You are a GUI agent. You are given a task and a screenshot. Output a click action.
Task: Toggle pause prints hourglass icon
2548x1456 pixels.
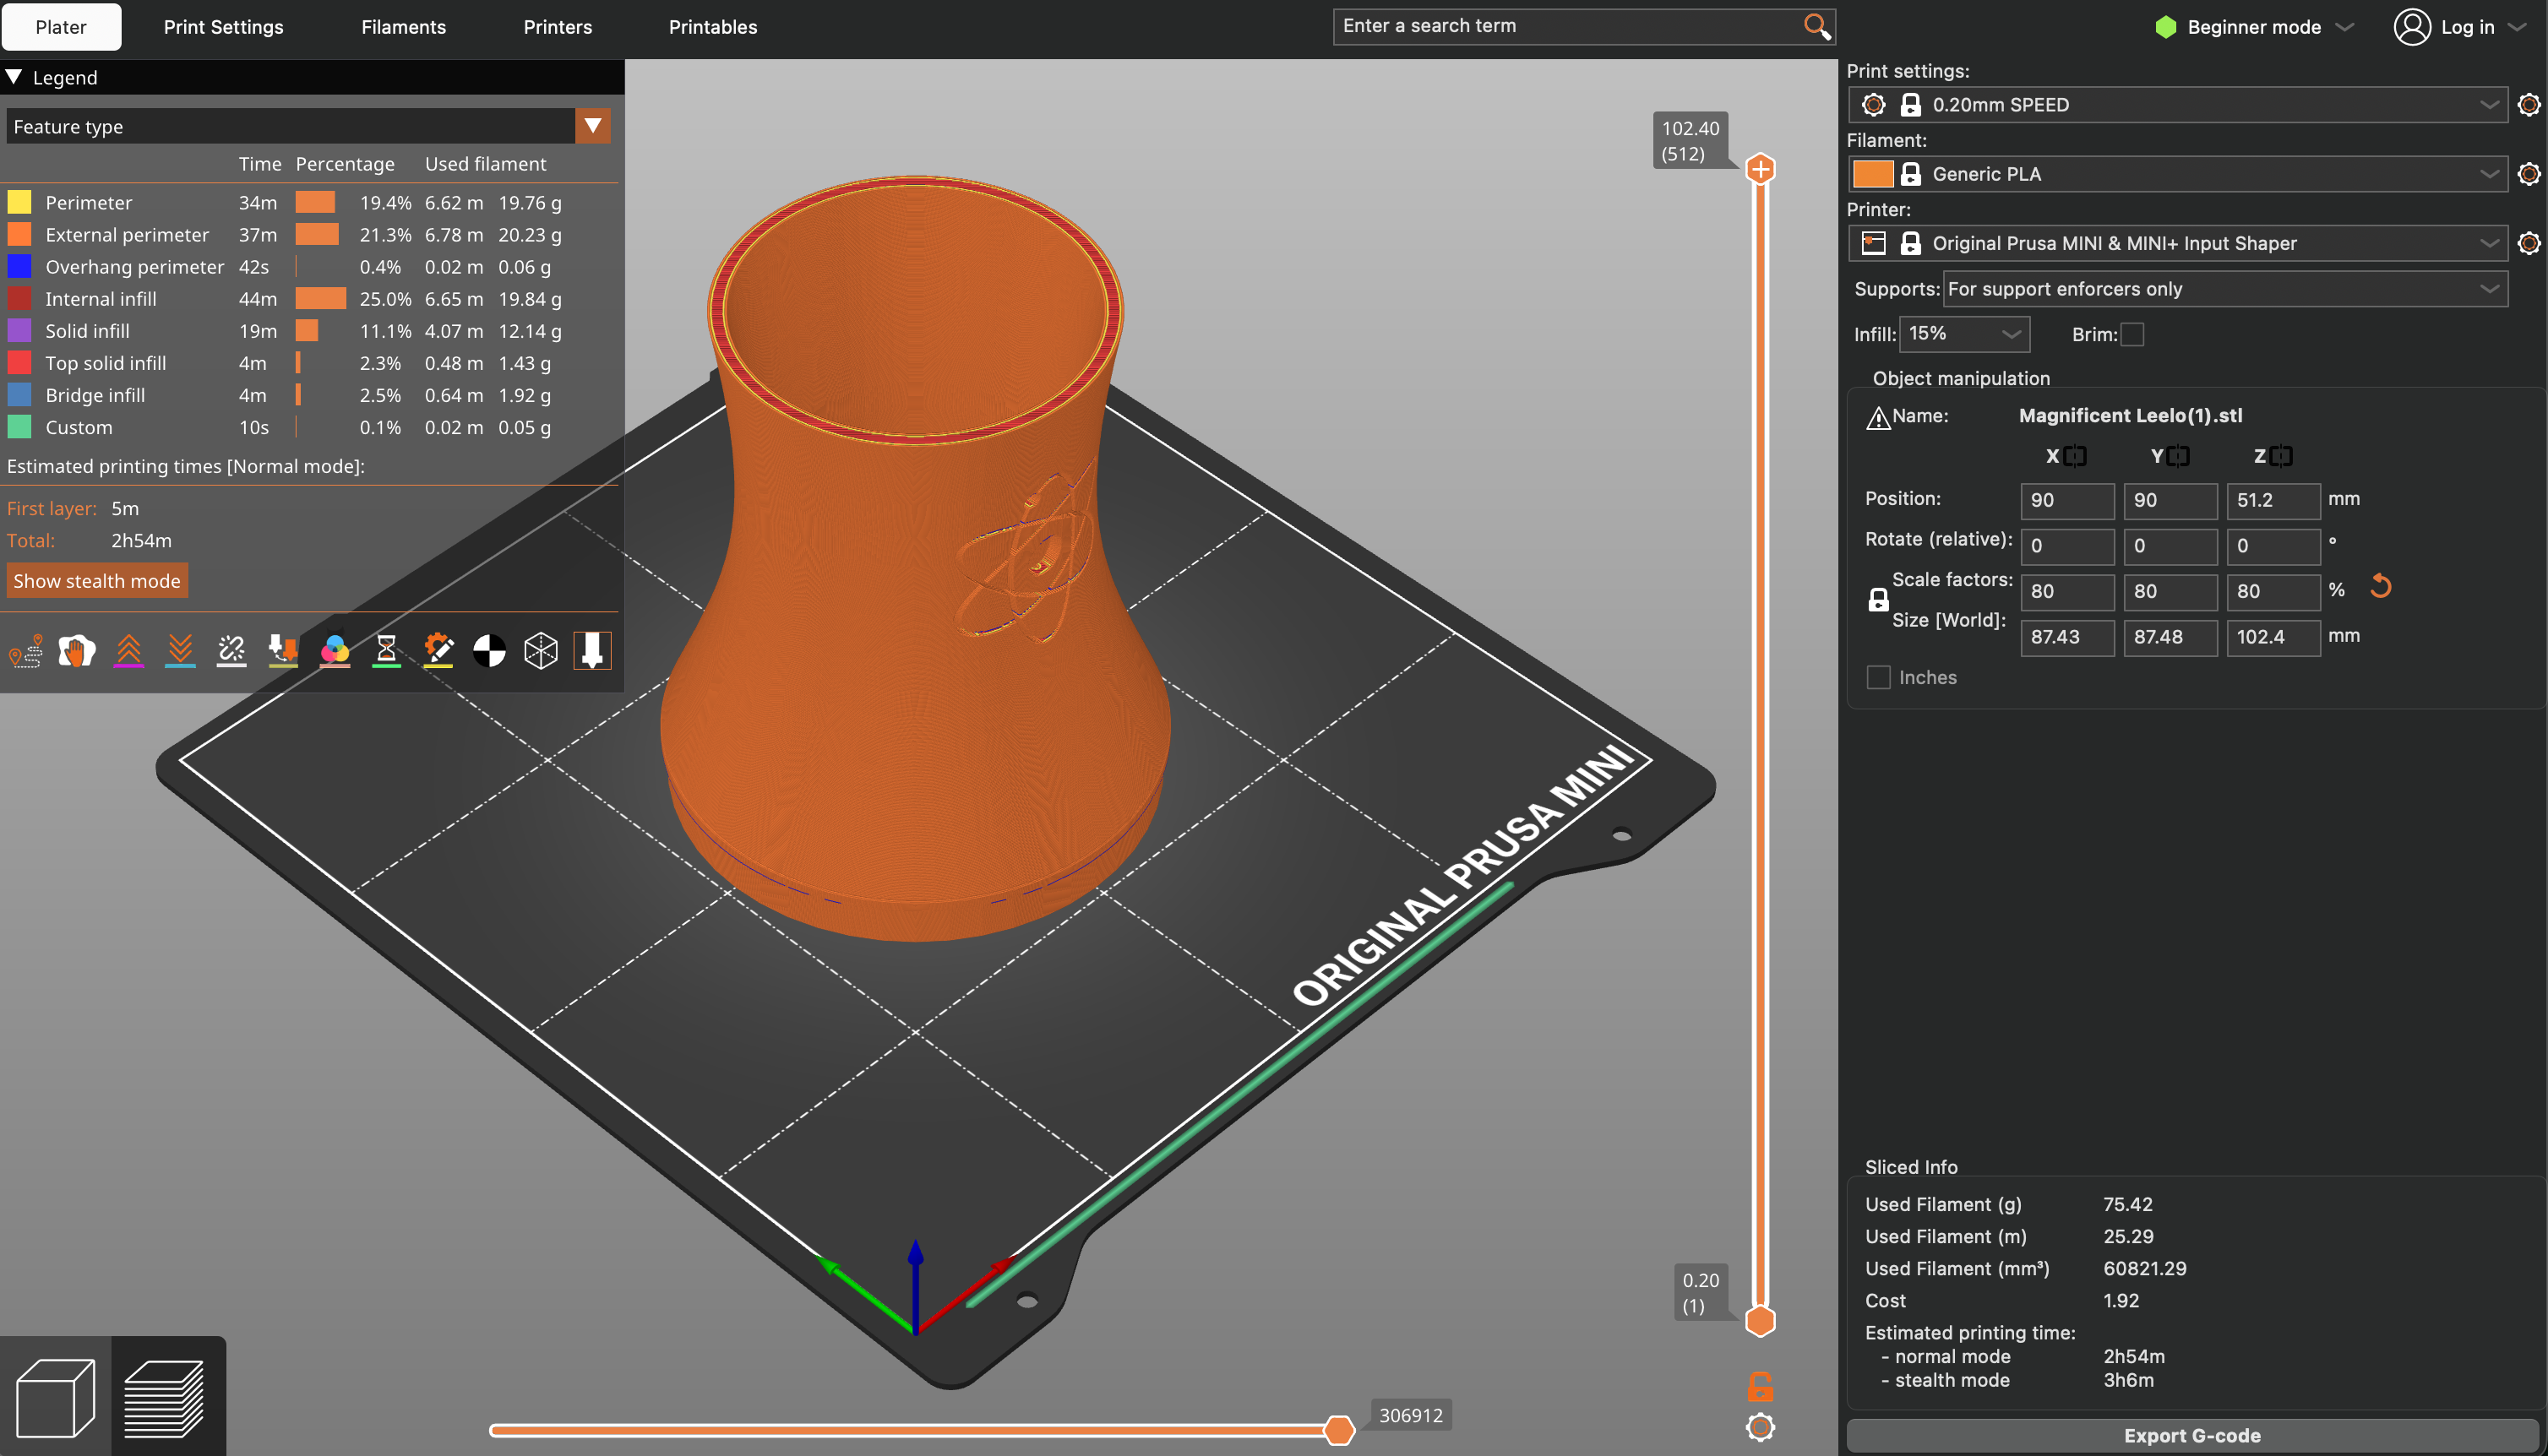click(386, 651)
